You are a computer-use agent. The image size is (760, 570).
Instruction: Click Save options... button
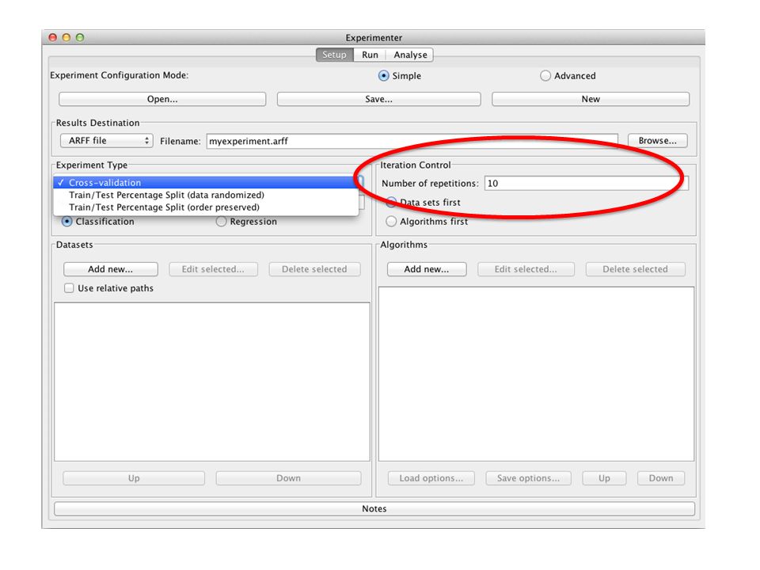tap(528, 478)
